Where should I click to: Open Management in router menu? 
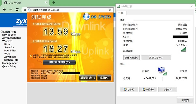pos(10,63)
